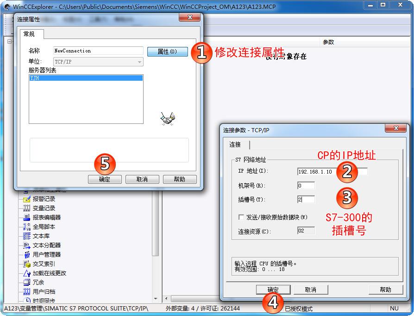This screenshot has height=316, width=414.
Task: Close the 连接参数 - TCP/IP dialog
Action: [396, 128]
